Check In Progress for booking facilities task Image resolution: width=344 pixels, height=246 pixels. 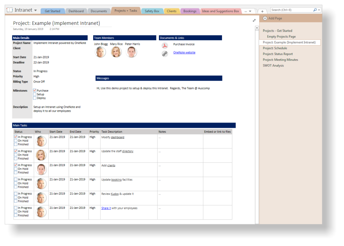tap(16, 179)
